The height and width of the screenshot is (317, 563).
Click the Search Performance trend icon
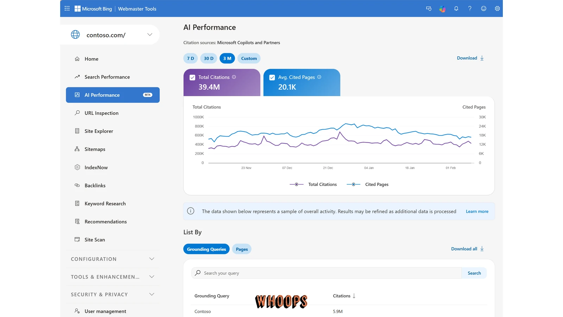(x=77, y=77)
